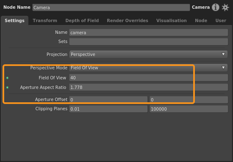Open the gear settings menu icon

(x=225, y=8)
